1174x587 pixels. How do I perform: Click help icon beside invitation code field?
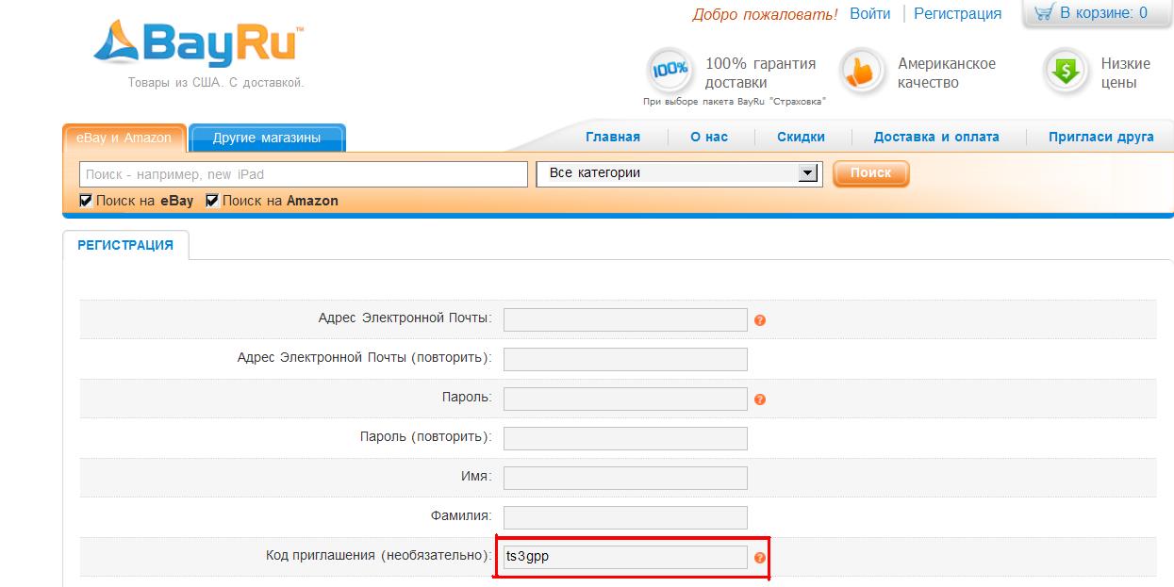760,558
